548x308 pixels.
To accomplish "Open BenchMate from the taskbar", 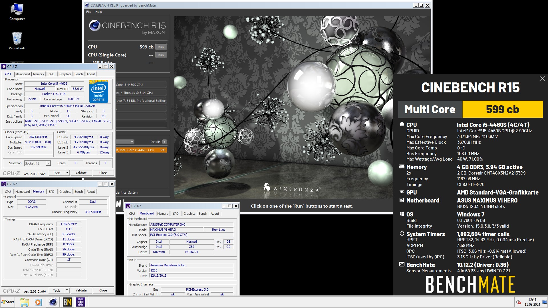I will (67, 302).
